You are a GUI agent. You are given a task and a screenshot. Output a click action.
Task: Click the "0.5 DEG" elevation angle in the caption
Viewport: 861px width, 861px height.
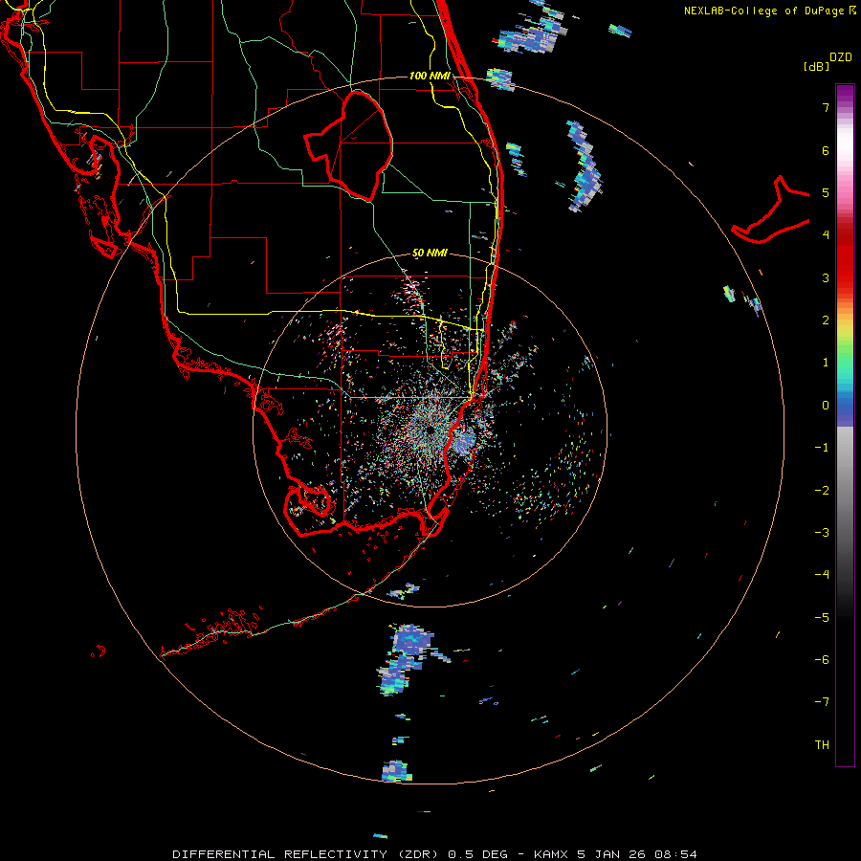(x=479, y=854)
